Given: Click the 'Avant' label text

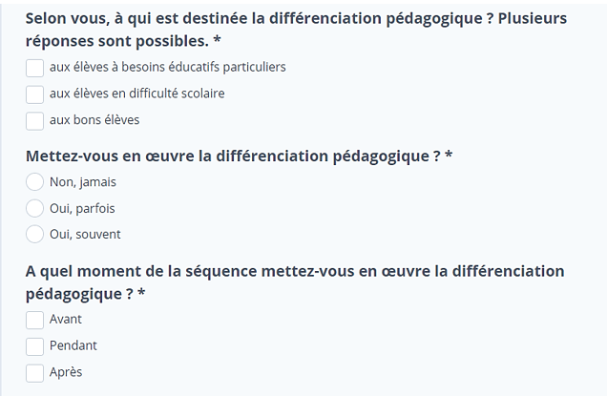Looking at the screenshot, I should 66,320.
